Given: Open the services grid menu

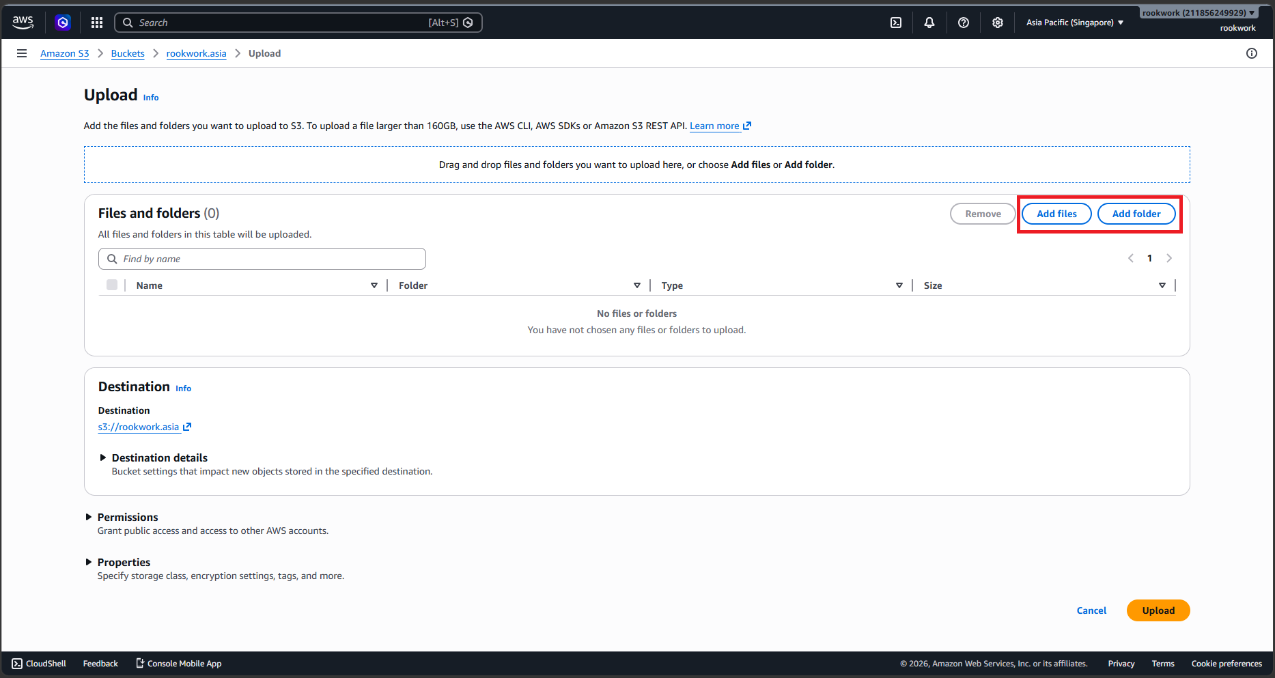Looking at the screenshot, I should click(x=97, y=23).
